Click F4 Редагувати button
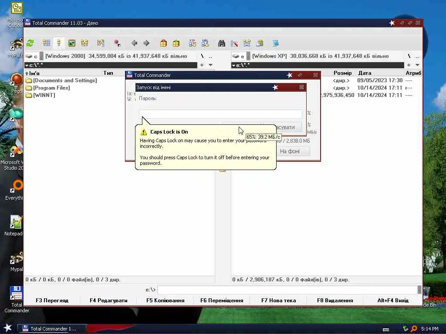Viewport: 446px width, 334px height. point(108,300)
